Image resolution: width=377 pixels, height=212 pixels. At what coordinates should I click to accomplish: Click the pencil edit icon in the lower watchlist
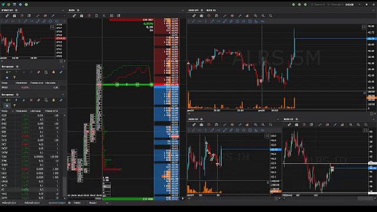(x=61, y=100)
